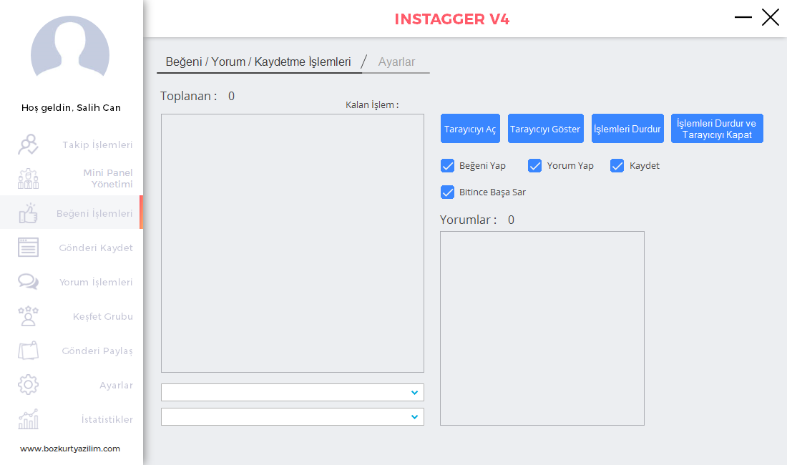Minimize the Instagger V4 window
Viewport: 787px width, 465px height.
click(743, 17)
